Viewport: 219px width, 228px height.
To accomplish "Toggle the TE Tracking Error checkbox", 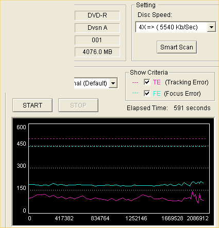I will [x=147, y=82].
